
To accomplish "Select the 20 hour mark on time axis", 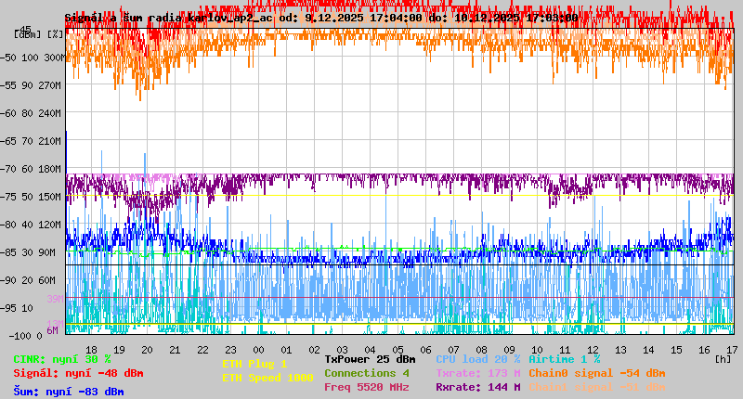I will (x=147, y=349).
